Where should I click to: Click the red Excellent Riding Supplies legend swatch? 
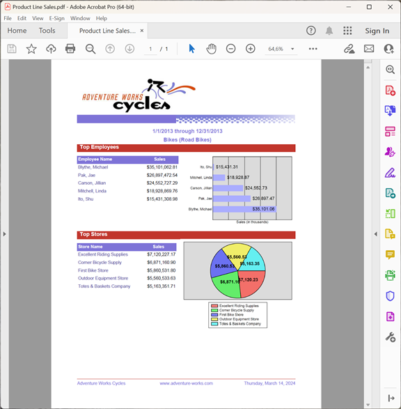pyautogui.click(x=214, y=306)
